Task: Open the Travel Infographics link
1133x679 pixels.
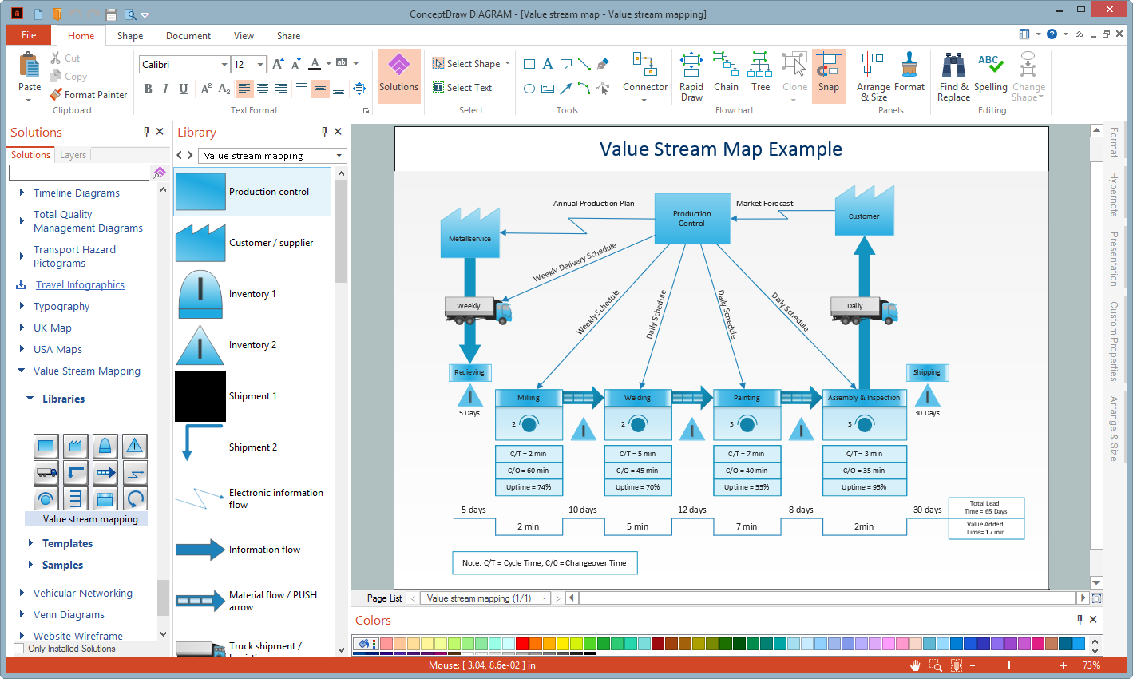Action: coord(80,285)
